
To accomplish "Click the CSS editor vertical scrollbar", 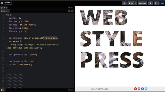I will [73, 16].
